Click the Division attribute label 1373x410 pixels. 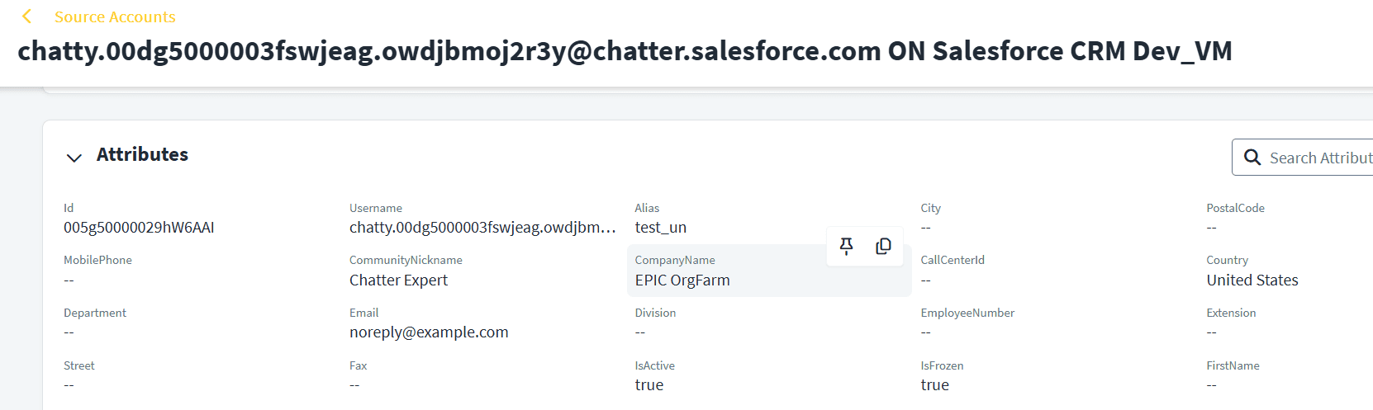[655, 313]
